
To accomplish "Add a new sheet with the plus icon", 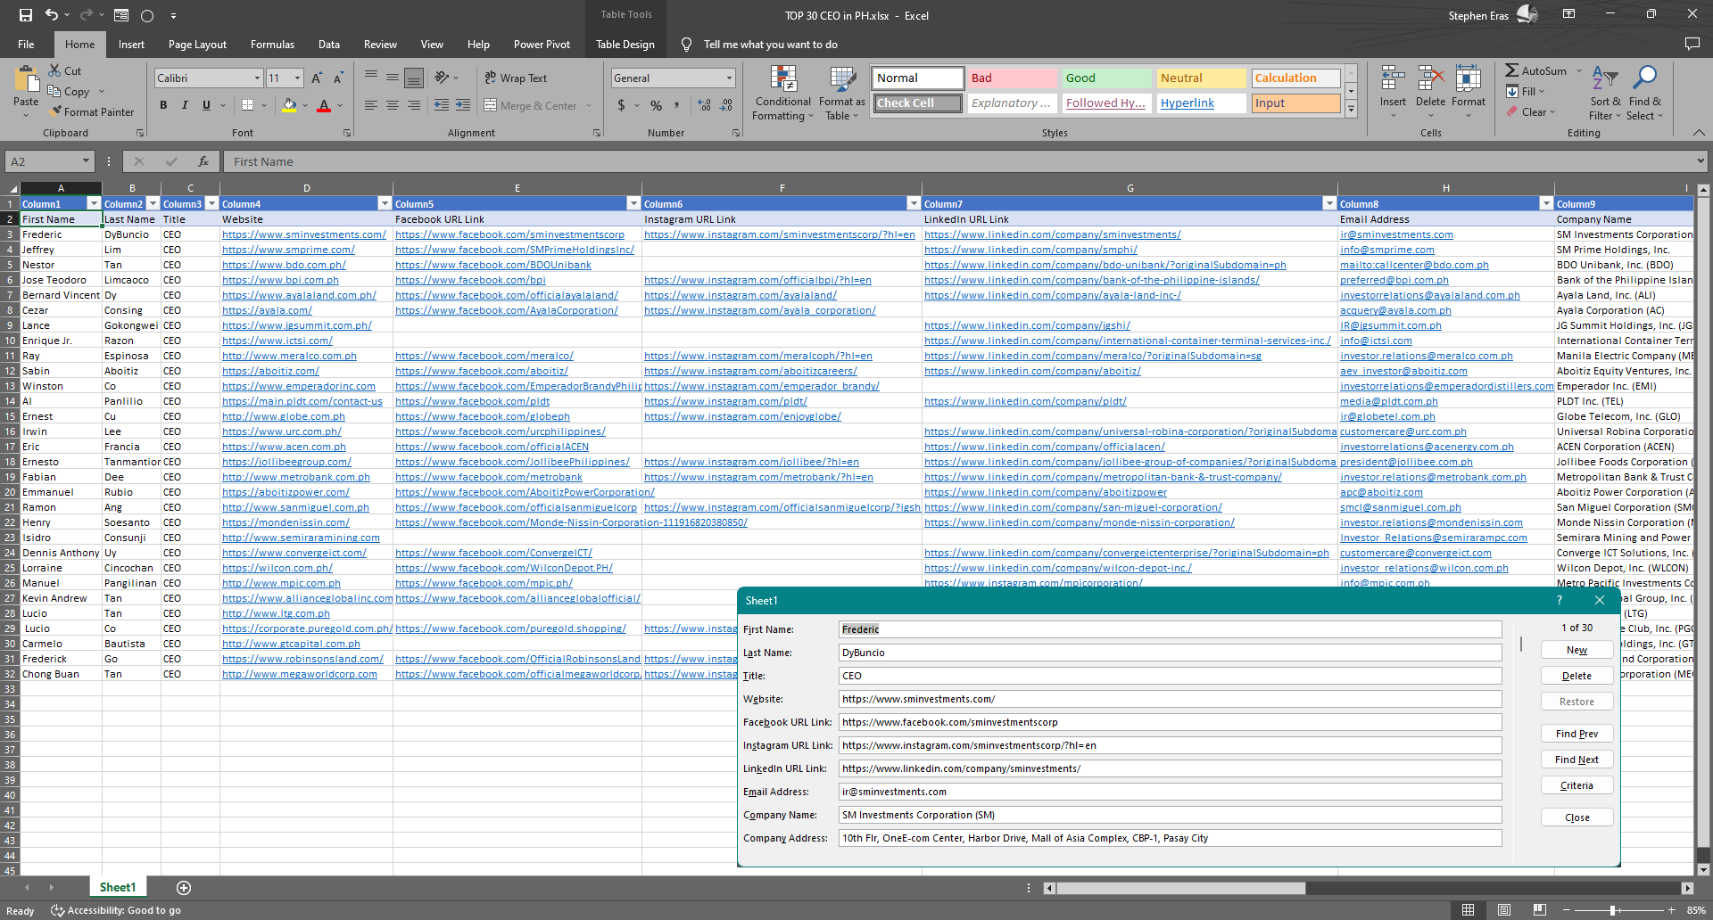I will pyautogui.click(x=184, y=887).
